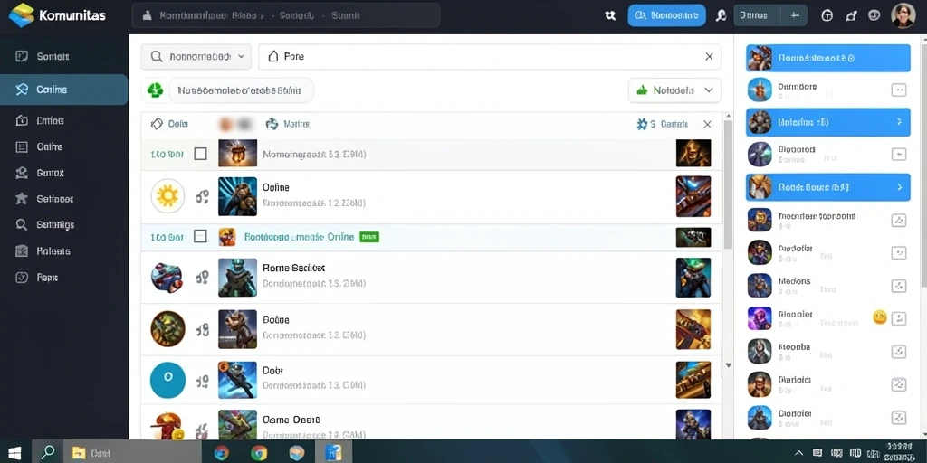Open the user profile avatar
The image size is (927, 463).
tap(903, 15)
